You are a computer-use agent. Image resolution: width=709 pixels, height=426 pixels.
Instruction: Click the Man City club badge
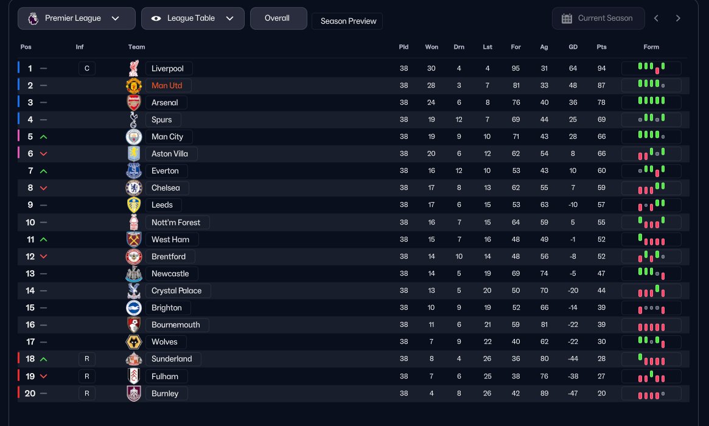click(x=133, y=136)
